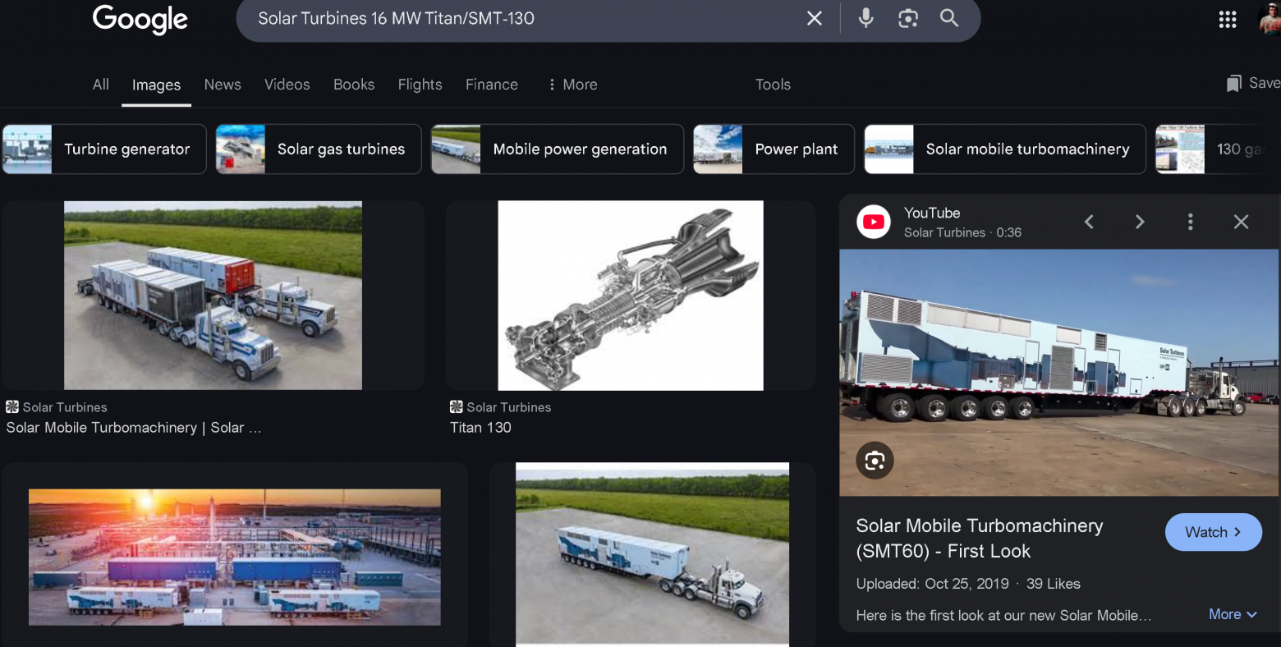Clear the search box text
This screenshot has width=1281, height=647.
pyautogui.click(x=814, y=18)
